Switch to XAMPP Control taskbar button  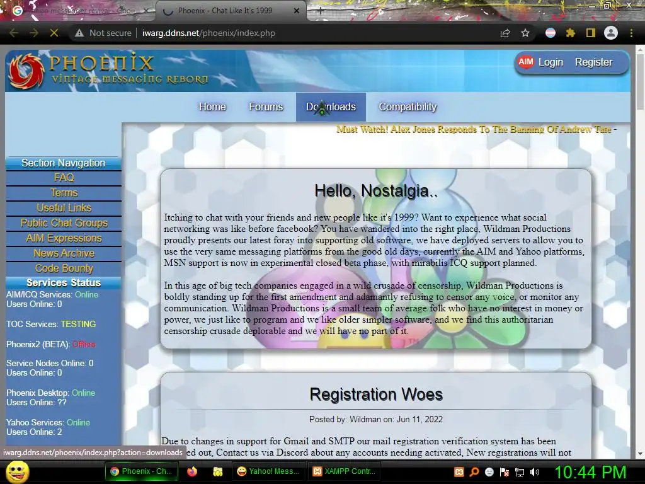click(344, 471)
